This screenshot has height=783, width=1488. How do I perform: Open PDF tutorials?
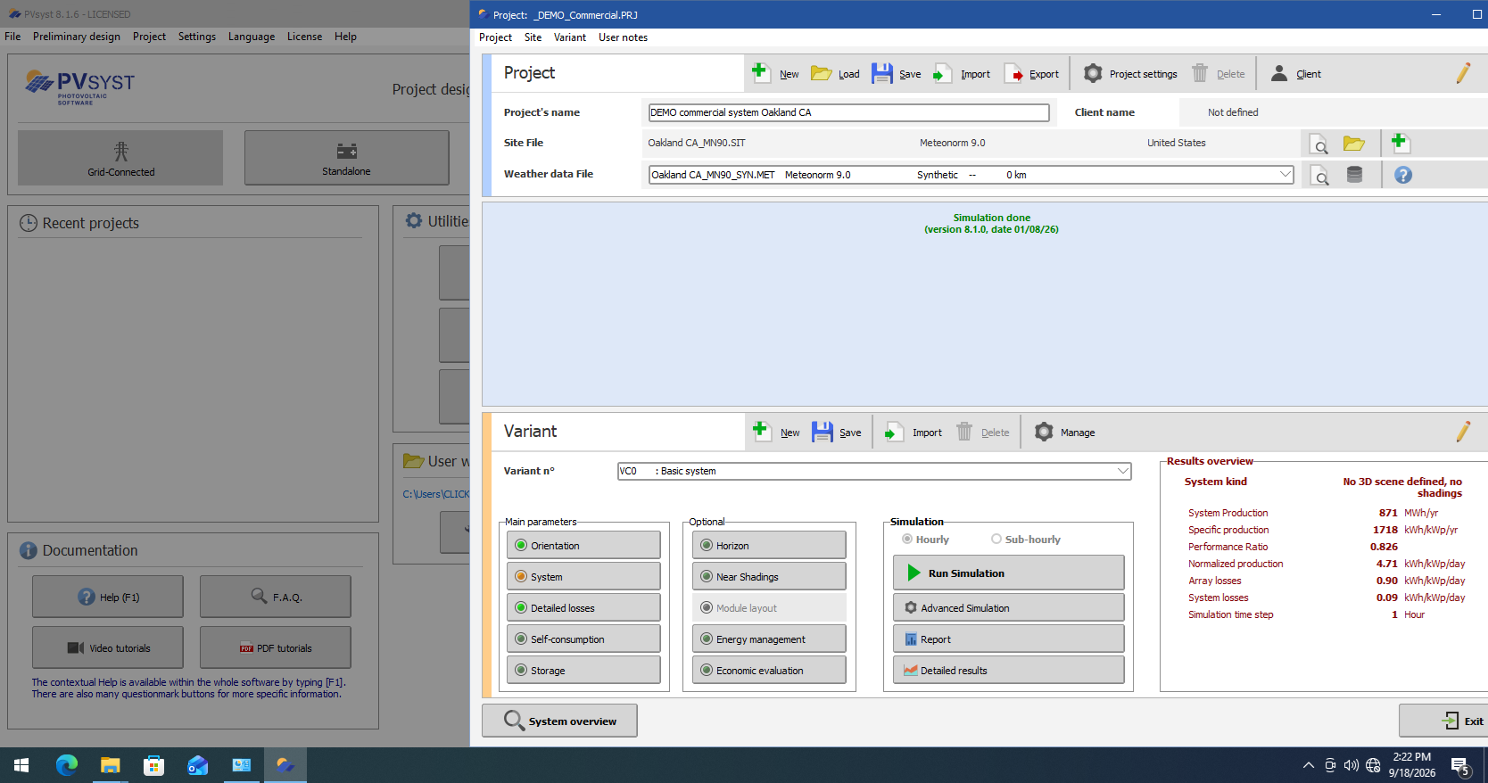tap(276, 647)
